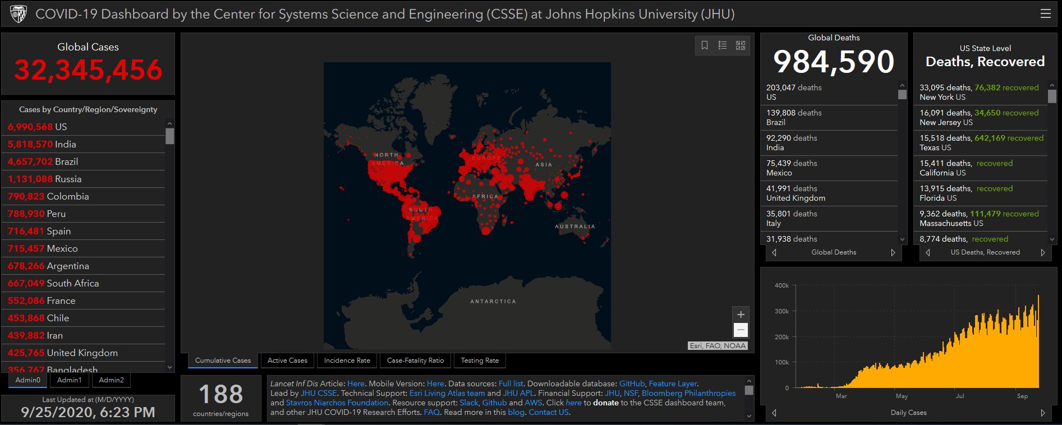Show the map legend list icon
This screenshot has width=1062, height=425.
[723, 45]
